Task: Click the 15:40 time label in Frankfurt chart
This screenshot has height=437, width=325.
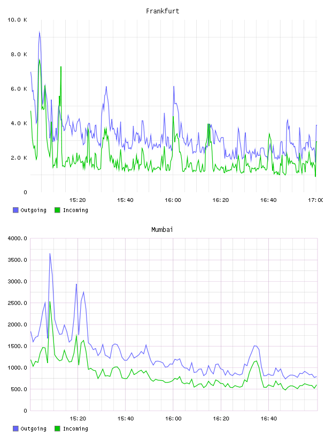Action: 125,200
